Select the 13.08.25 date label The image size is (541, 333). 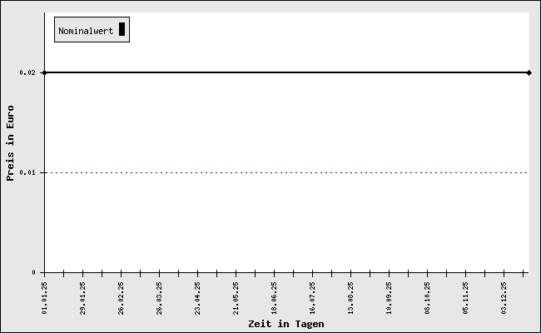point(351,297)
